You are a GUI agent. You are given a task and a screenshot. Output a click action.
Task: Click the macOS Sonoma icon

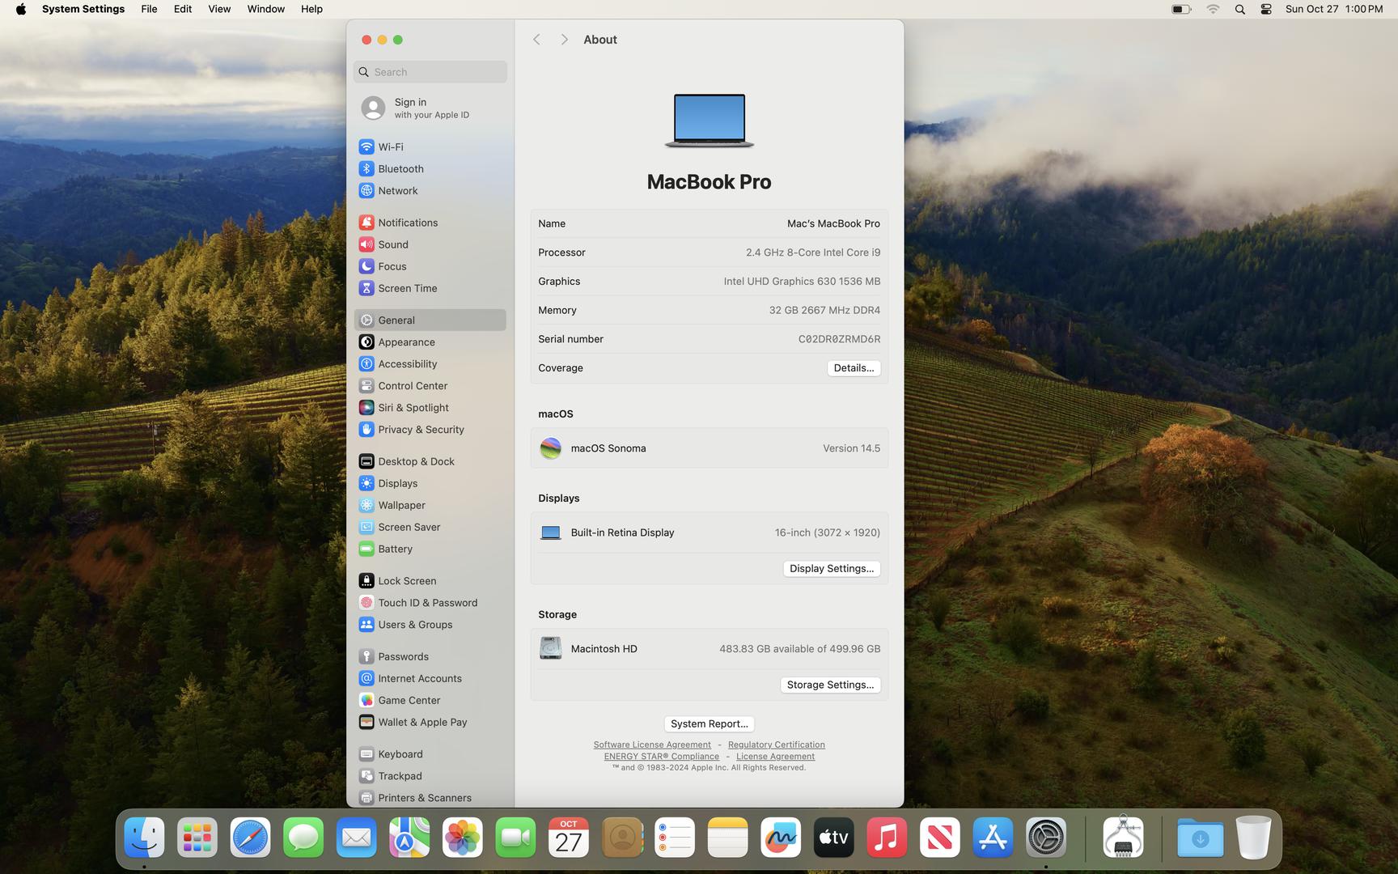point(550,448)
